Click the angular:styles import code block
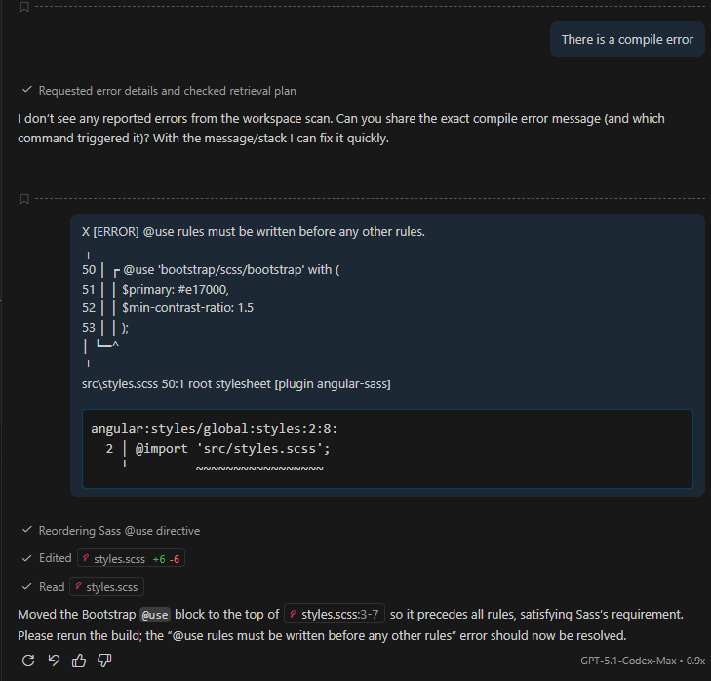The image size is (711, 681). tap(387, 449)
